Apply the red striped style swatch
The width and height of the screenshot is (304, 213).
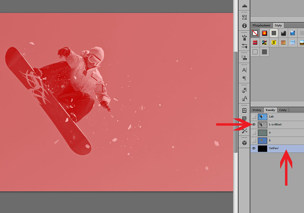(255, 42)
